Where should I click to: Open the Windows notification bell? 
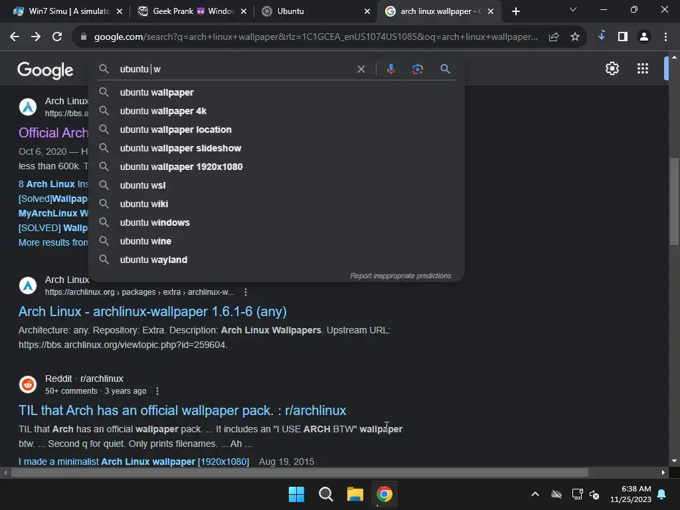(662, 494)
